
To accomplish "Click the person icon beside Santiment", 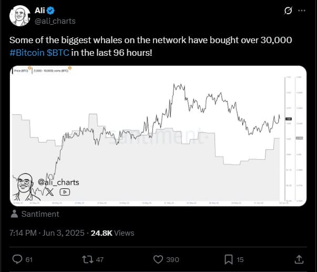I will click(14, 214).
